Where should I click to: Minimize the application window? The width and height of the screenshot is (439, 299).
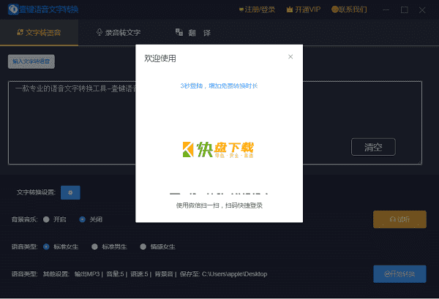[386, 10]
